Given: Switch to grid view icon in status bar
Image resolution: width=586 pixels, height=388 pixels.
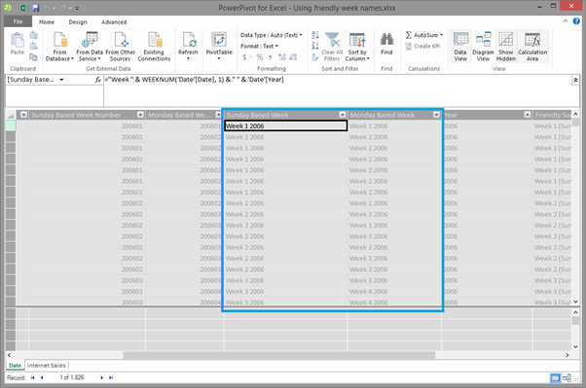Looking at the screenshot, I should 556,378.
